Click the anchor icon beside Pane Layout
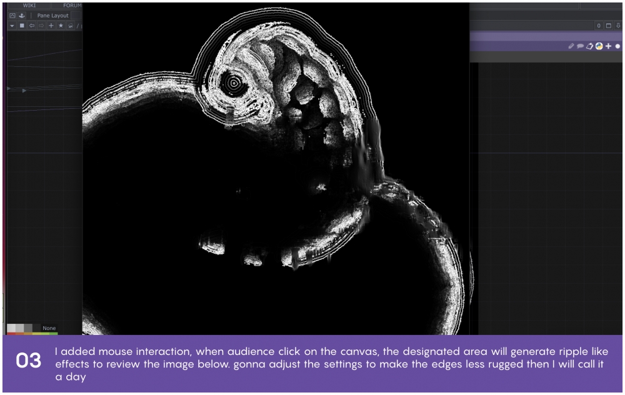 [21, 16]
